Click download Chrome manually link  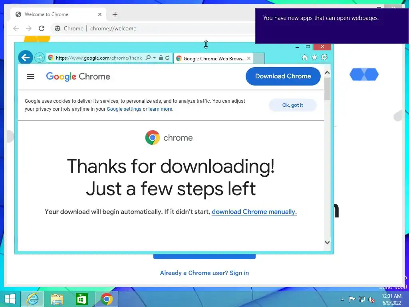click(254, 212)
